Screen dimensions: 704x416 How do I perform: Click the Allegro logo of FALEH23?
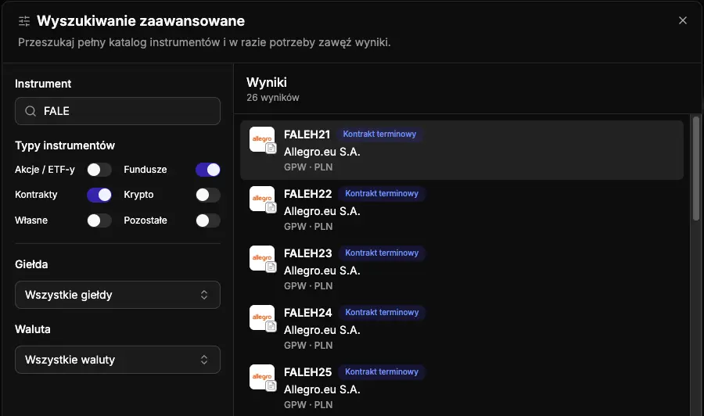tap(262, 258)
